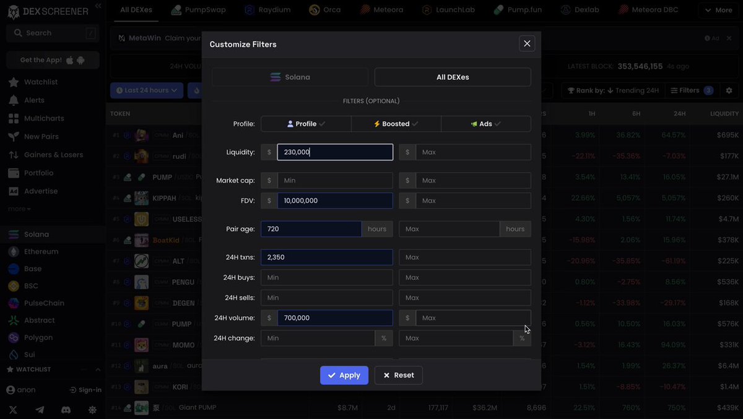Switch to the All DEXes top tab
Image resolution: width=743 pixels, height=419 pixels.
coord(136,10)
